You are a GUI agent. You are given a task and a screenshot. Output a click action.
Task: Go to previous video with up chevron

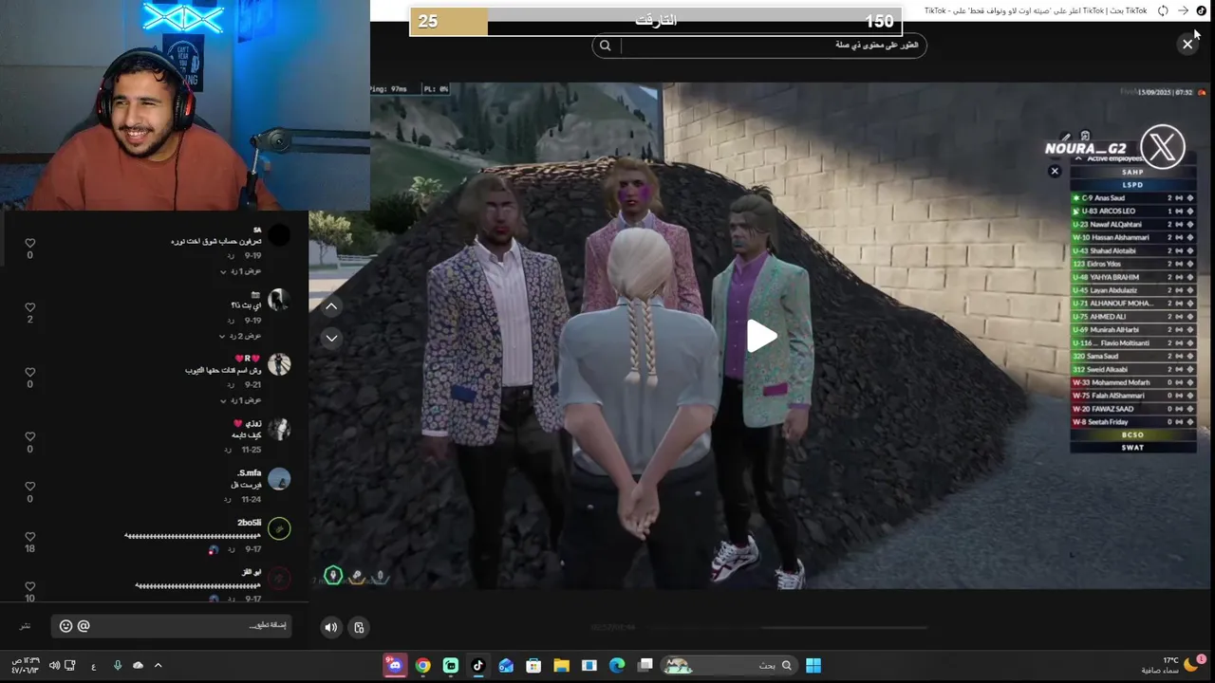click(331, 306)
